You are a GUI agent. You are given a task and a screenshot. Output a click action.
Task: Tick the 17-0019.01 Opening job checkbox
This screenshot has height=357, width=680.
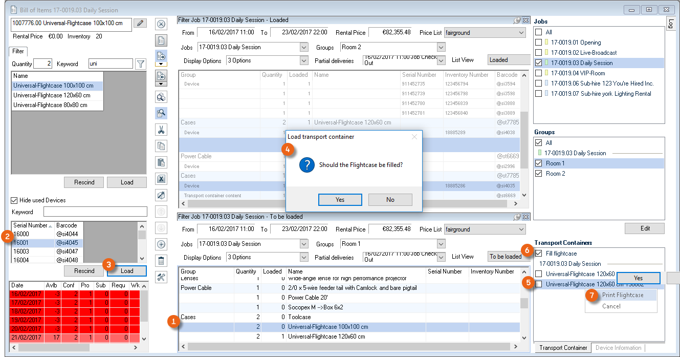pyautogui.click(x=538, y=43)
